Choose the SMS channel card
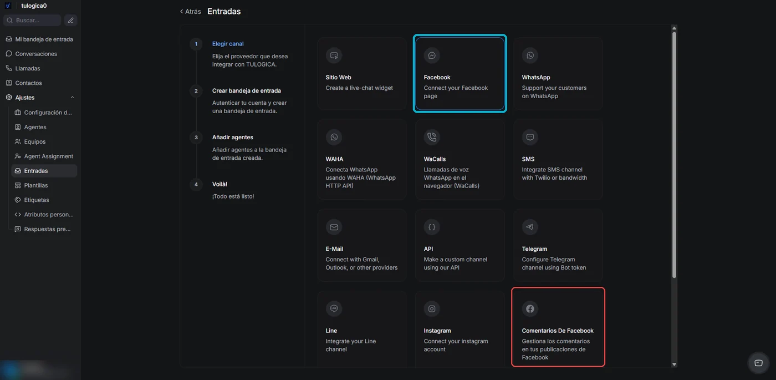The width and height of the screenshot is (776, 380). (558, 159)
